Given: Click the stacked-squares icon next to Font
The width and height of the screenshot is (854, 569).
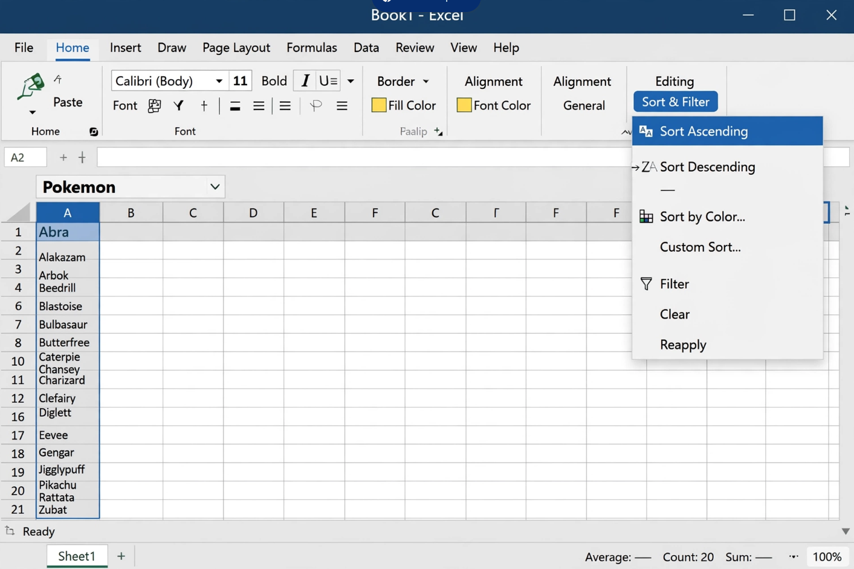Looking at the screenshot, I should (155, 106).
